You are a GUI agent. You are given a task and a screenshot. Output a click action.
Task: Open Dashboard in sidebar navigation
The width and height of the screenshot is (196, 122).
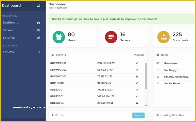11,22
